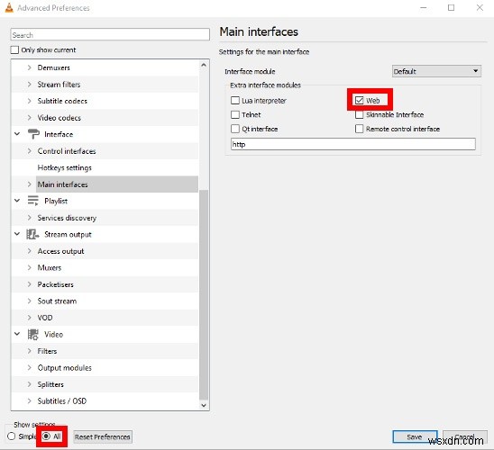Select Control interfaces tree item
This screenshot has width=494, height=450.
pyautogui.click(x=67, y=151)
